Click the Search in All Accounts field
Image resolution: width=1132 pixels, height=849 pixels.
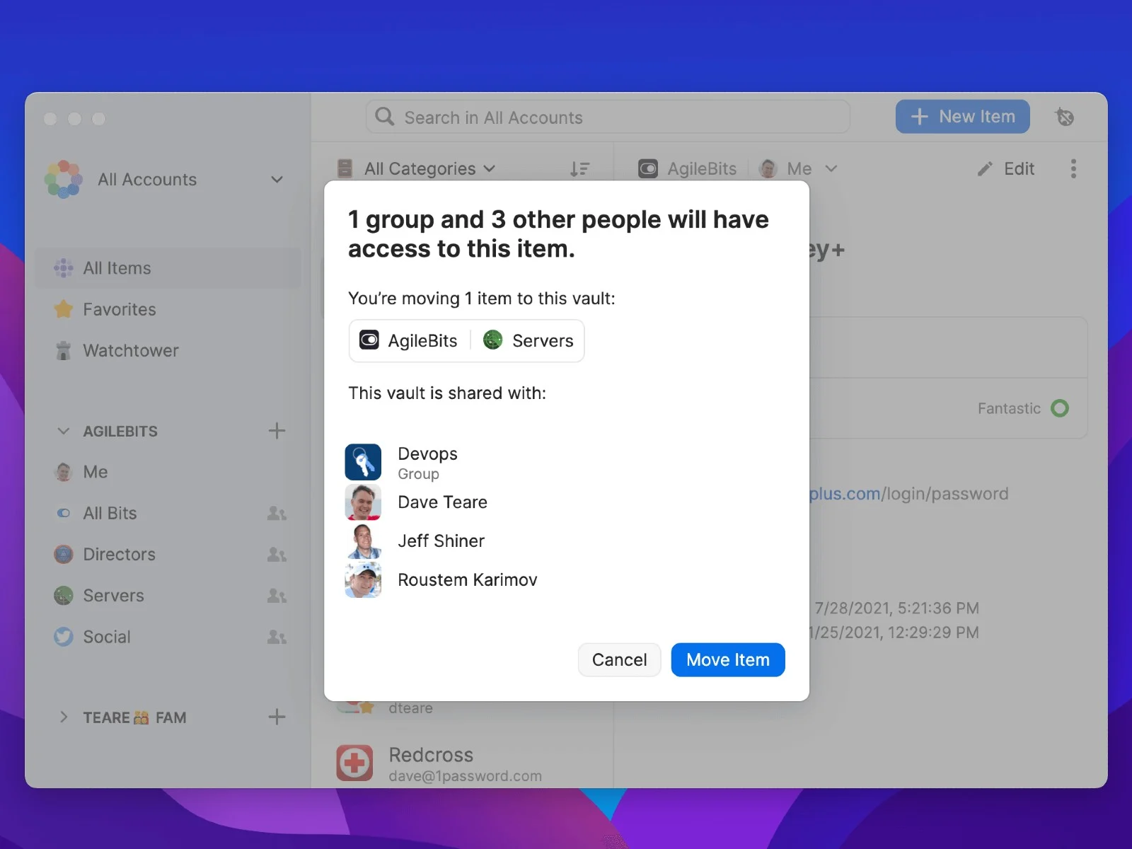pyautogui.click(x=607, y=117)
